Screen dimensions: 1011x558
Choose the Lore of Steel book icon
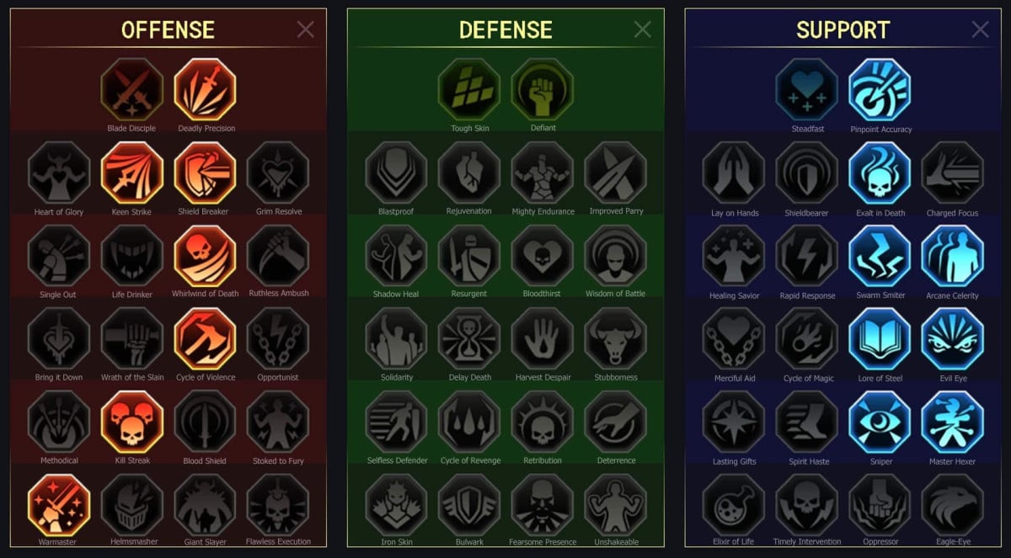pyautogui.click(x=880, y=338)
